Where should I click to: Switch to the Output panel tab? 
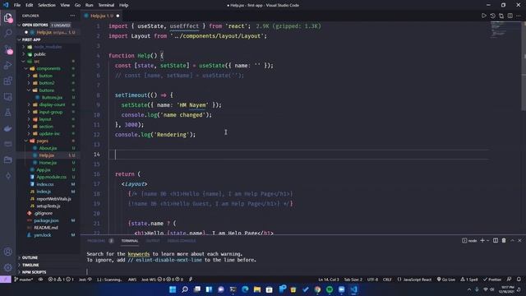[153, 241]
